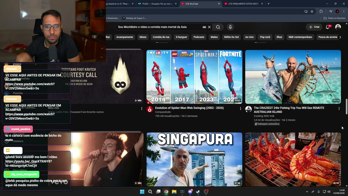Open the Streamme... bookmark

(x=113, y=18)
